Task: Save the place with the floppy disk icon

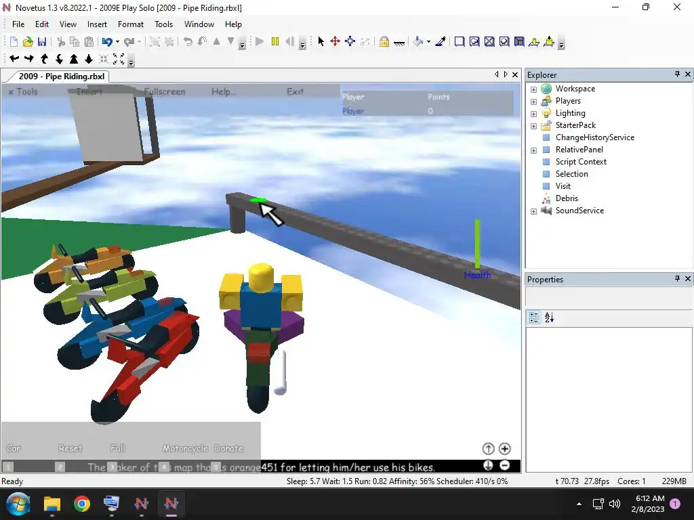Action: pyautogui.click(x=42, y=41)
